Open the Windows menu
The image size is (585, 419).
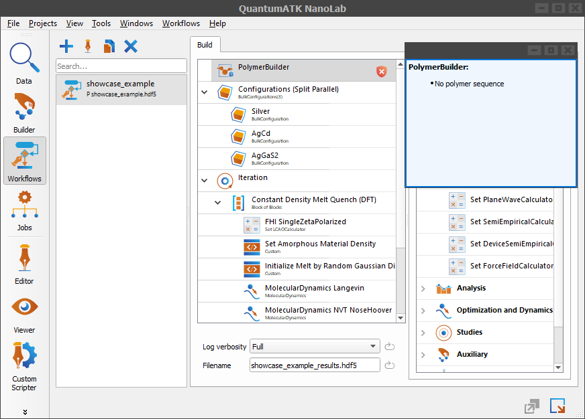137,23
